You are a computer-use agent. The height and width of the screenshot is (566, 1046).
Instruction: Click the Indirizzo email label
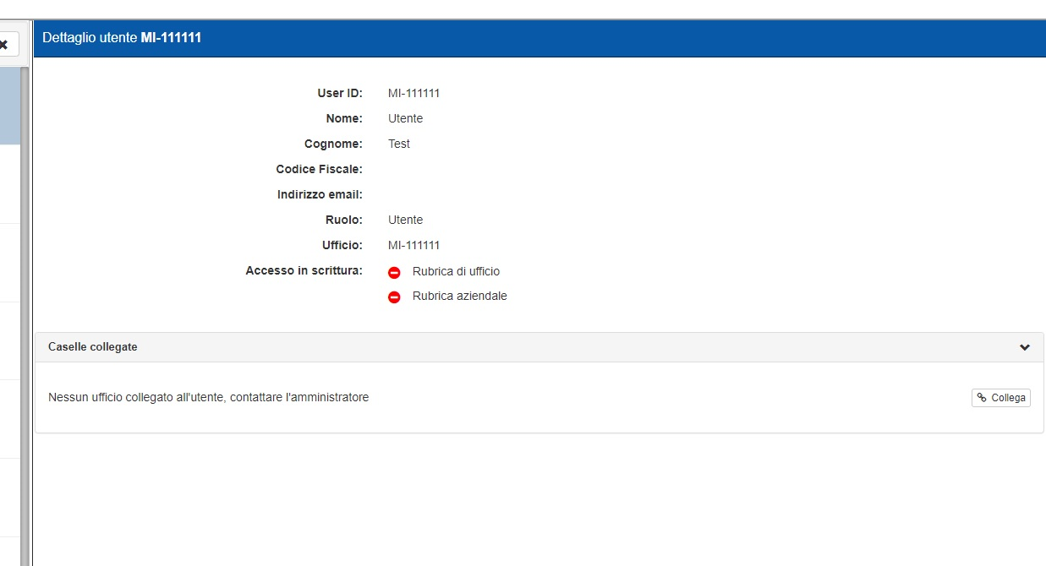click(320, 195)
